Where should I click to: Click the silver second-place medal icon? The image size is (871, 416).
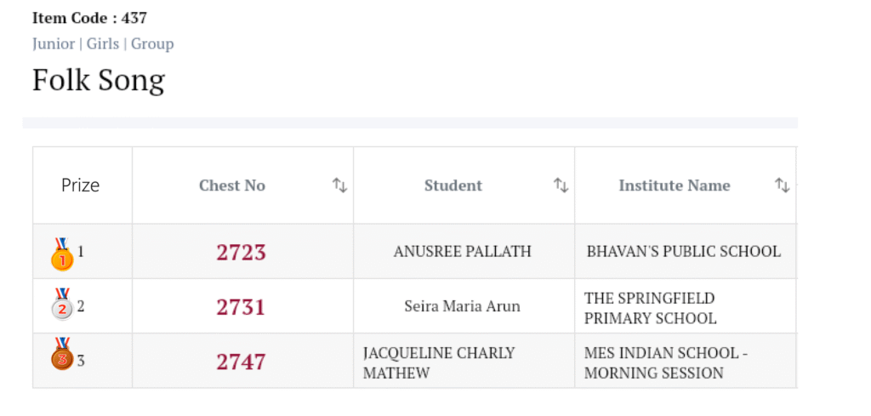coord(62,306)
